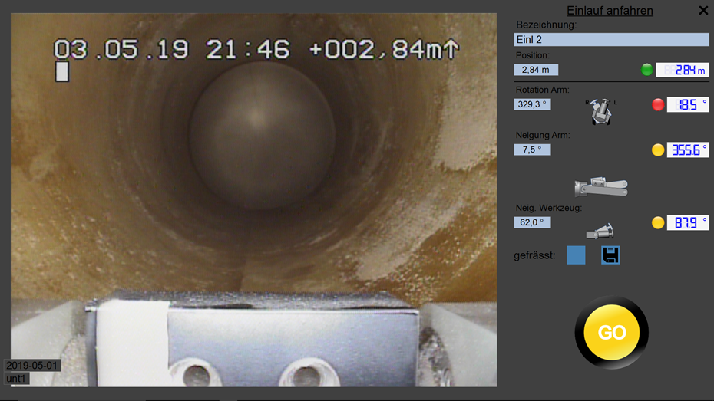The image size is (714, 401).
Task: Click the Rotation Arm 329,3° field
Action: click(x=532, y=104)
